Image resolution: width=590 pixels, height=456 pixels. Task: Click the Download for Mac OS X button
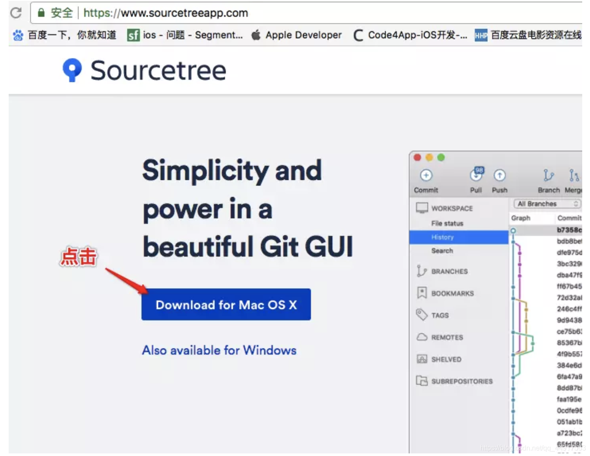(226, 305)
